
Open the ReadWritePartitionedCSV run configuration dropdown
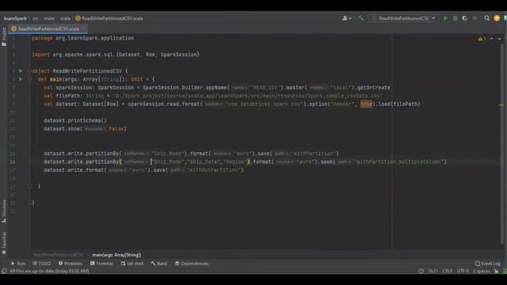click(x=404, y=18)
